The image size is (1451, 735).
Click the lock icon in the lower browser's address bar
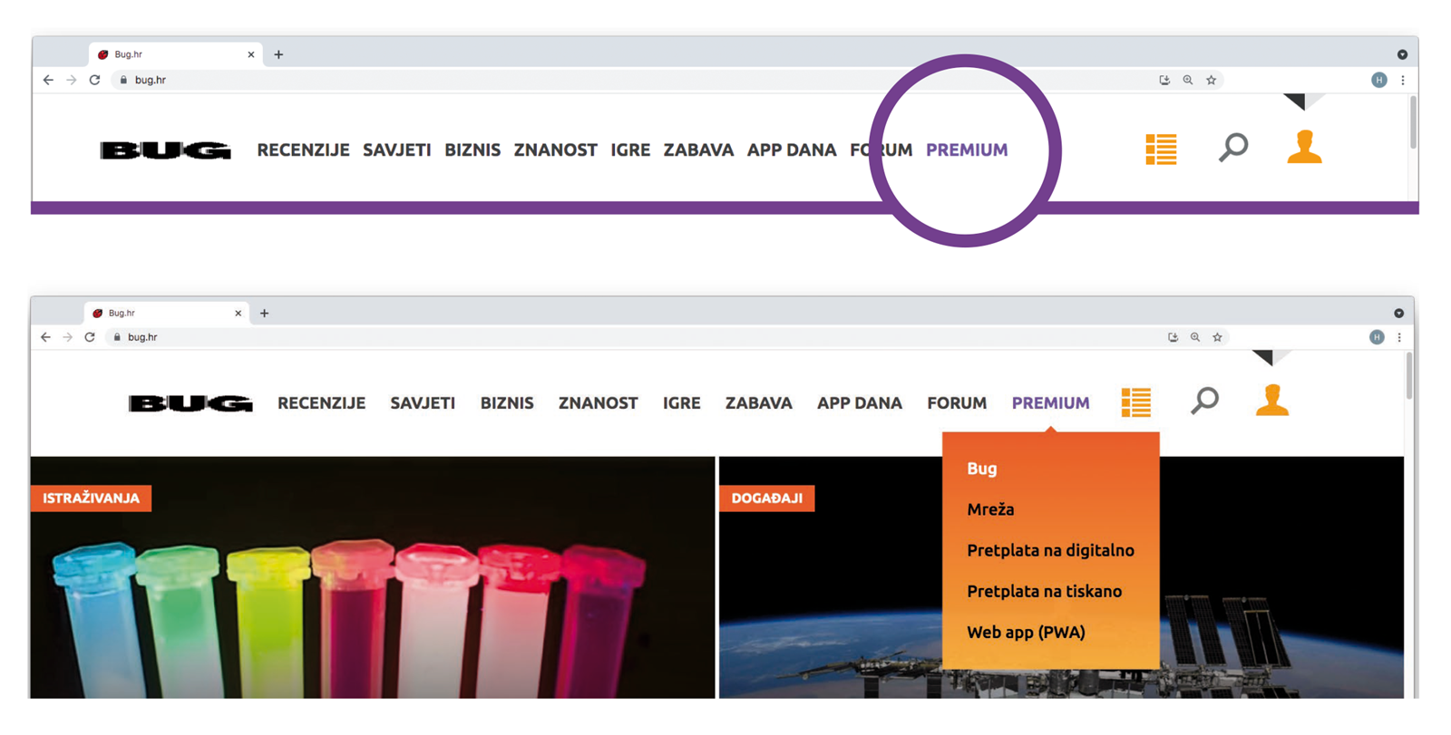tap(117, 337)
